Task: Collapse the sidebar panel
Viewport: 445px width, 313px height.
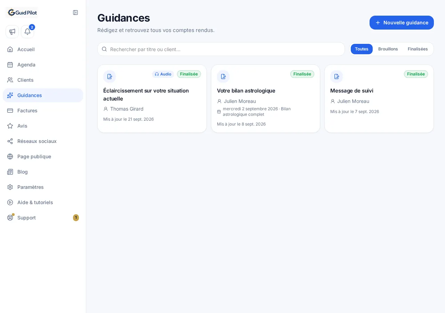Action: (75, 13)
